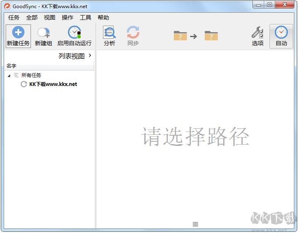Screen dimensions: 298x233
Task: Minimize the GoodSync window
Action: click(x=258, y=5)
